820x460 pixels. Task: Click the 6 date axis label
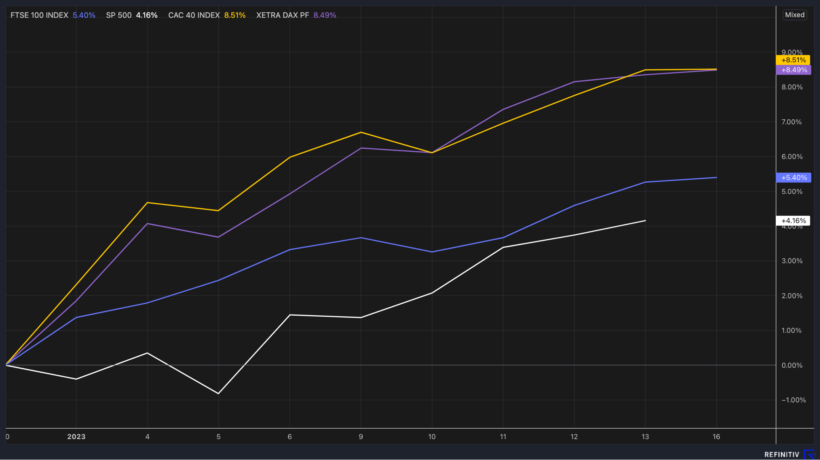[x=290, y=437]
